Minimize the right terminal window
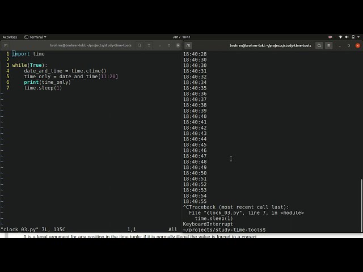The height and width of the screenshot is (272, 363). (339, 46)
